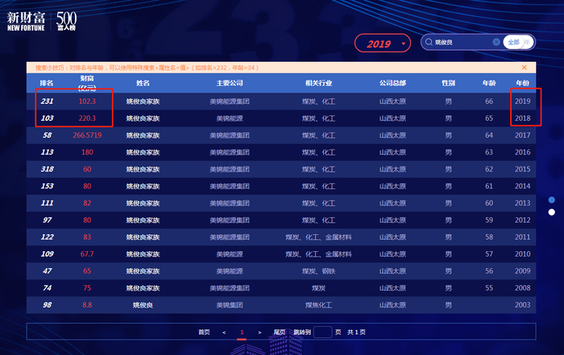Click 山西太原 headquarters in the 2014 row
Viewport: 564px width, 355px height.
[x=392, y=186]
